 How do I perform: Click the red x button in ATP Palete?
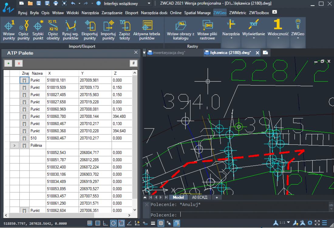pos(19,63)
